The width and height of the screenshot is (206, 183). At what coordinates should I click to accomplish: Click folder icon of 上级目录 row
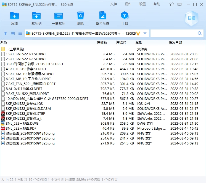tap(3, 49)
